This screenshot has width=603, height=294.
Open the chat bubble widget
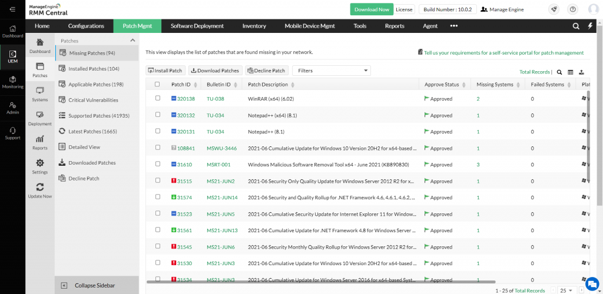point(591,284)
